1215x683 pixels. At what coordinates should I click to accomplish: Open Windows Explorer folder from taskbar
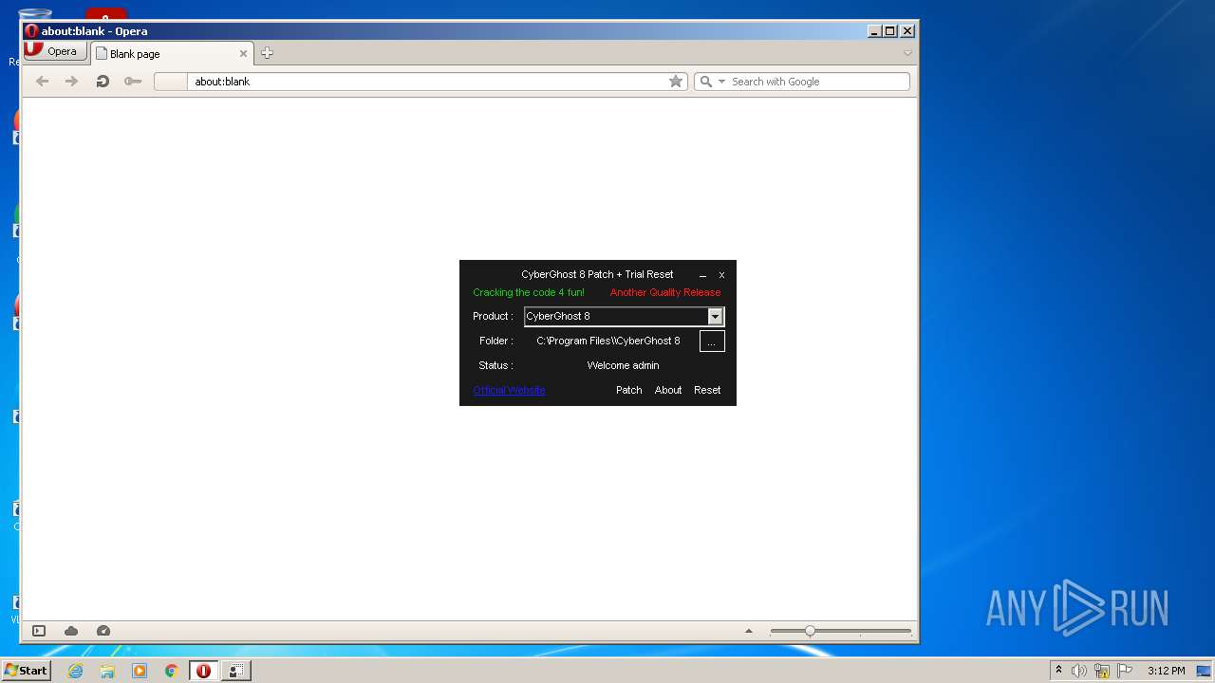[107, 671]
